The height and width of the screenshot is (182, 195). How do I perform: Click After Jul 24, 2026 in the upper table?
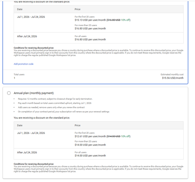[27, 36]
